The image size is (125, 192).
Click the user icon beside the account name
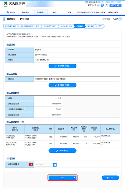(x=86, y=2)
